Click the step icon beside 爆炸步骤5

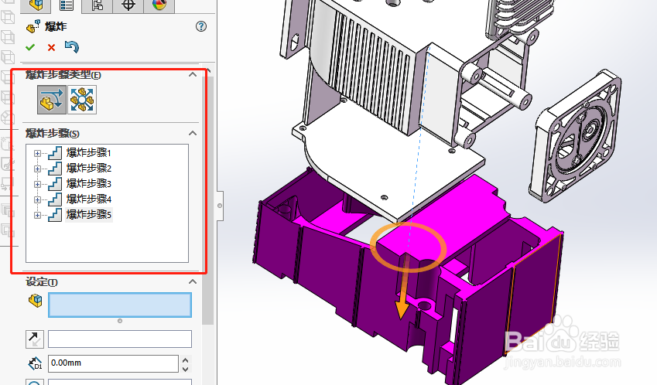(55, 215)
